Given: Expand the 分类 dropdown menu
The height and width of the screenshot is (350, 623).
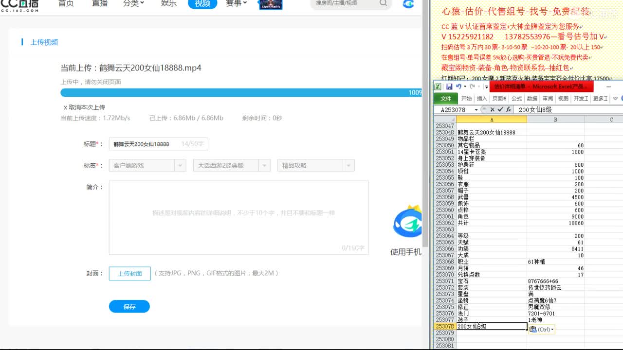Looking at the screenshot, I should click(134, 3).
